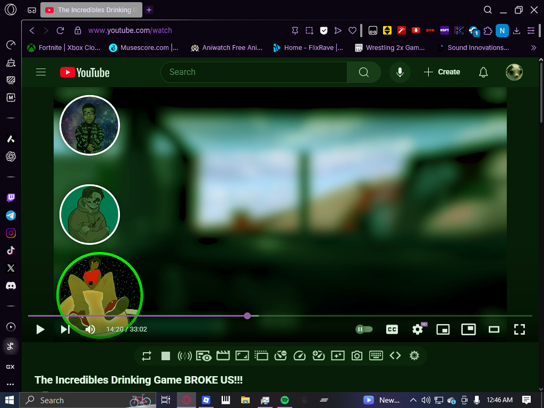Click the stop square icon in enhancer toolbar

pos(166,355)
